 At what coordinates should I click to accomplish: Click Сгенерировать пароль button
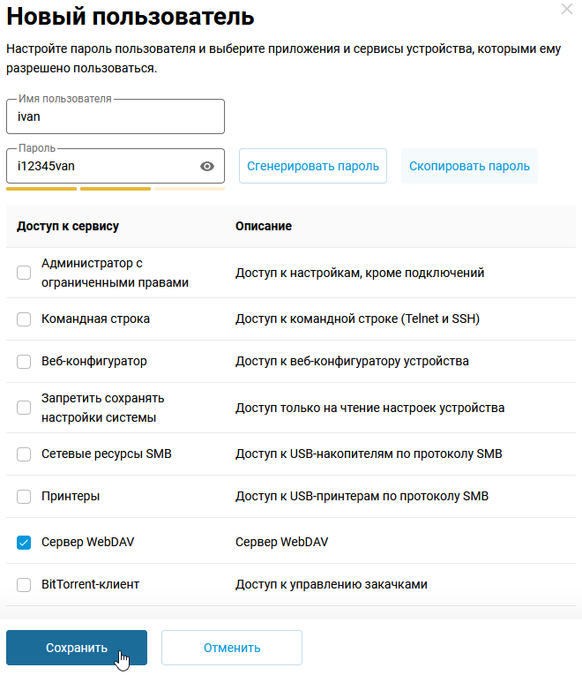tap(313, 166)
